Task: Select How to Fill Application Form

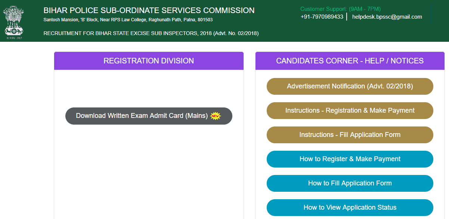Action: [x=350, y=183]
